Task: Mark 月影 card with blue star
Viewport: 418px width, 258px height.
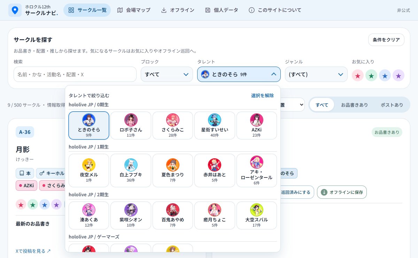Action: 45,204
